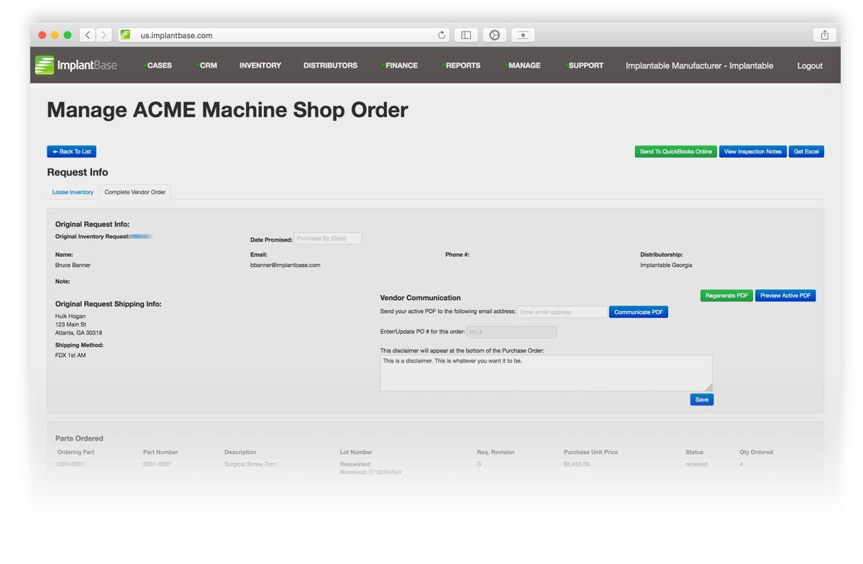Click the bbanner@implantbase.com email text

286,265
